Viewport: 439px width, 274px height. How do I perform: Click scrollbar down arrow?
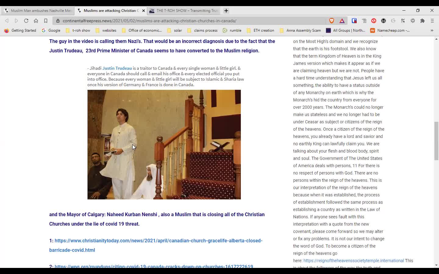click(436, 265)
